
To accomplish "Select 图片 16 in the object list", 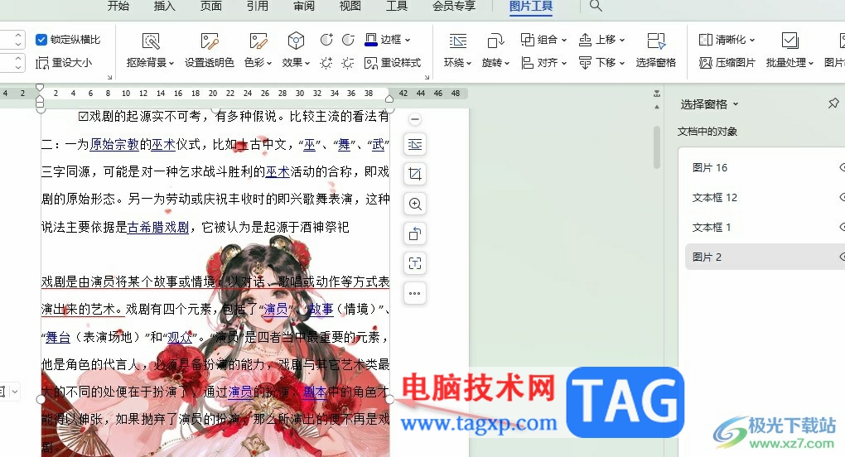I will (x=765, y=167).
